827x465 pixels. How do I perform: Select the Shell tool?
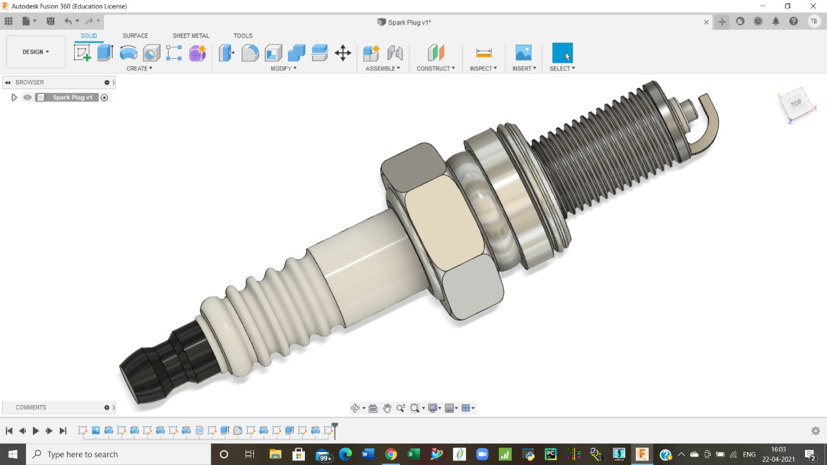[273, 53]
